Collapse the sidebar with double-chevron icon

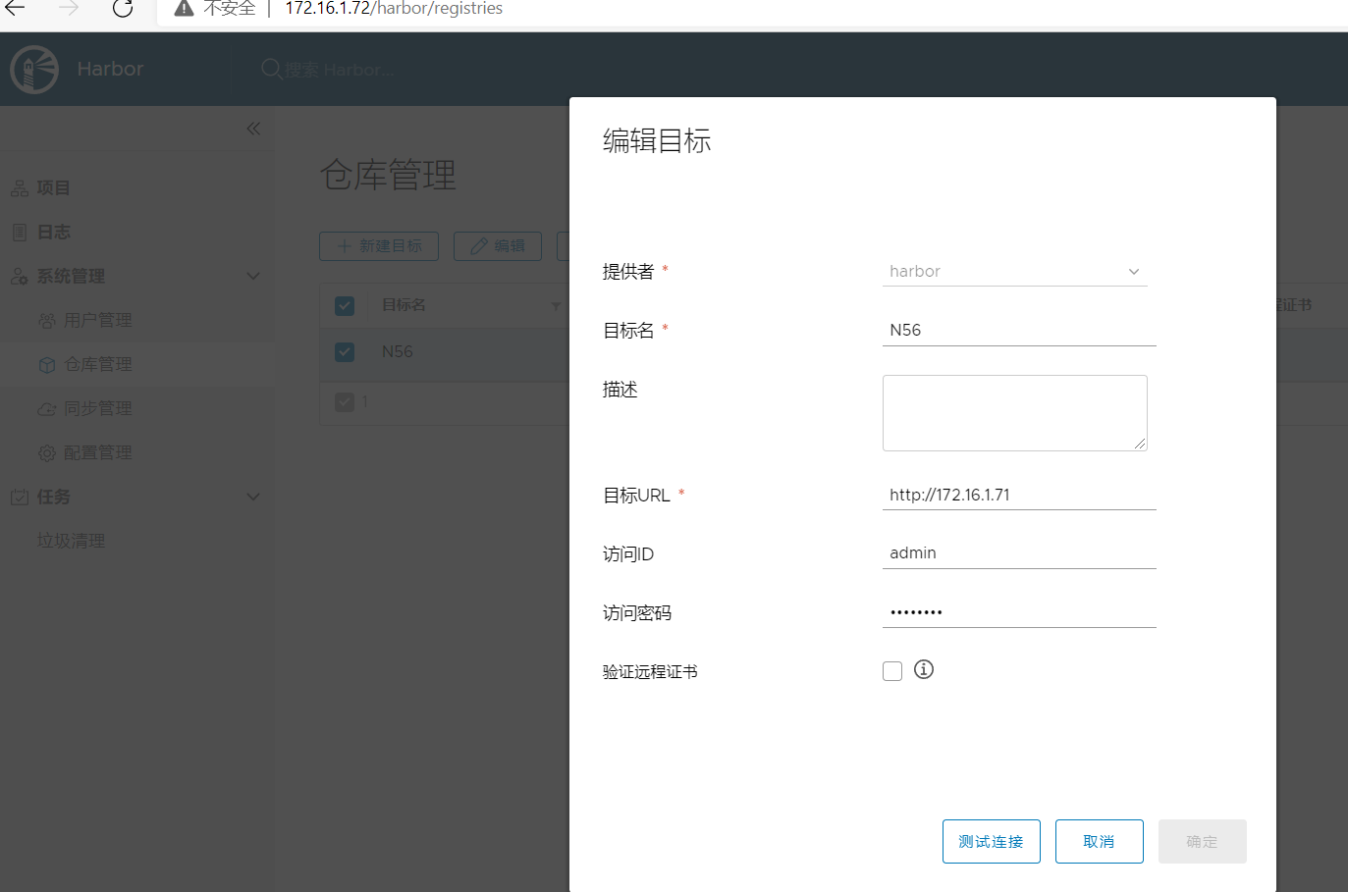tap(253, 129)
